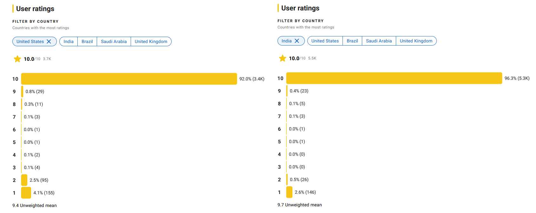Click the 96.3% ten-rating bar on the right
Viewport: 536px width, 213px height.
coord(394,78)
